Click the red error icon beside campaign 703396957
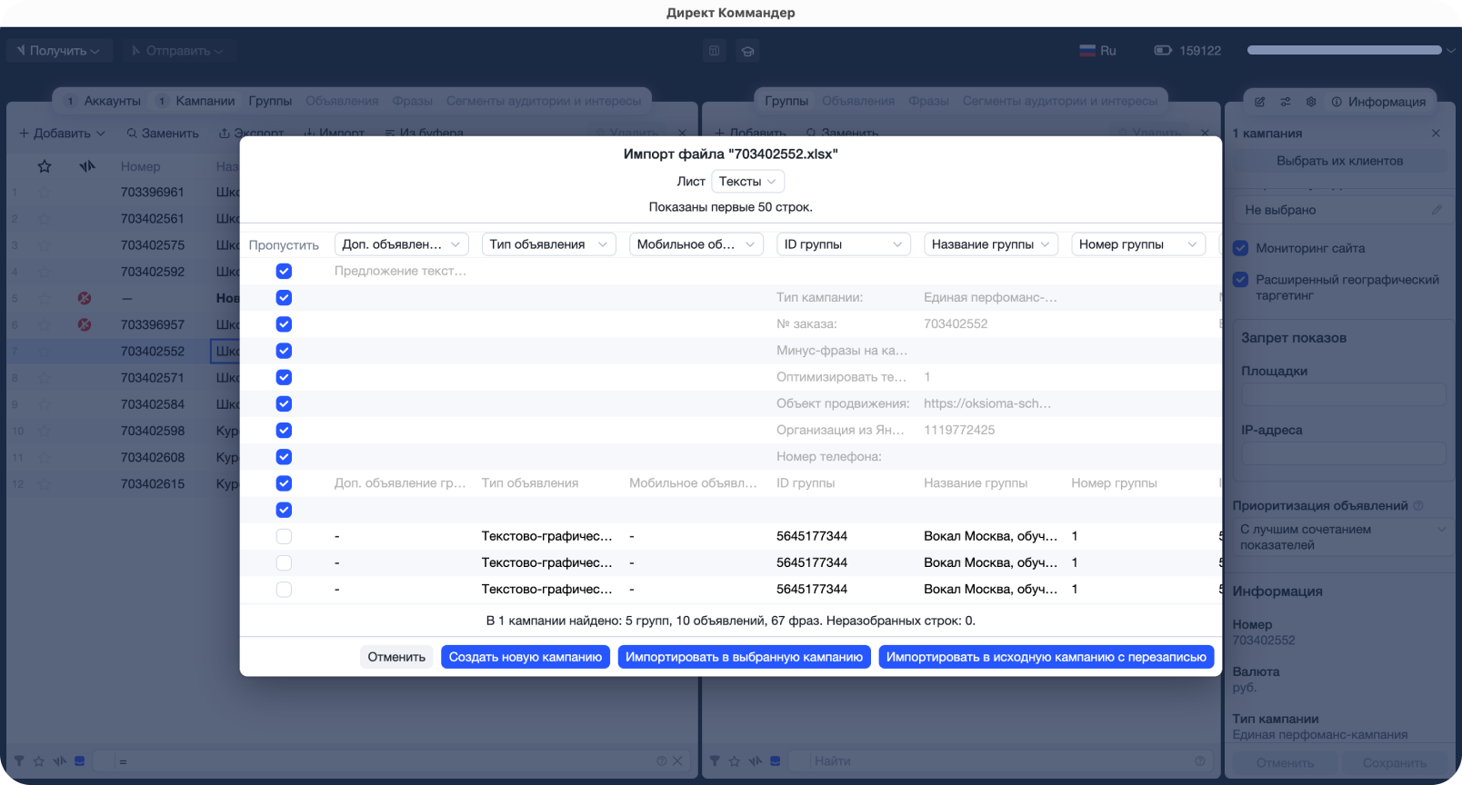This screenshot has width=1462, height=785. (x=85, y=324)
